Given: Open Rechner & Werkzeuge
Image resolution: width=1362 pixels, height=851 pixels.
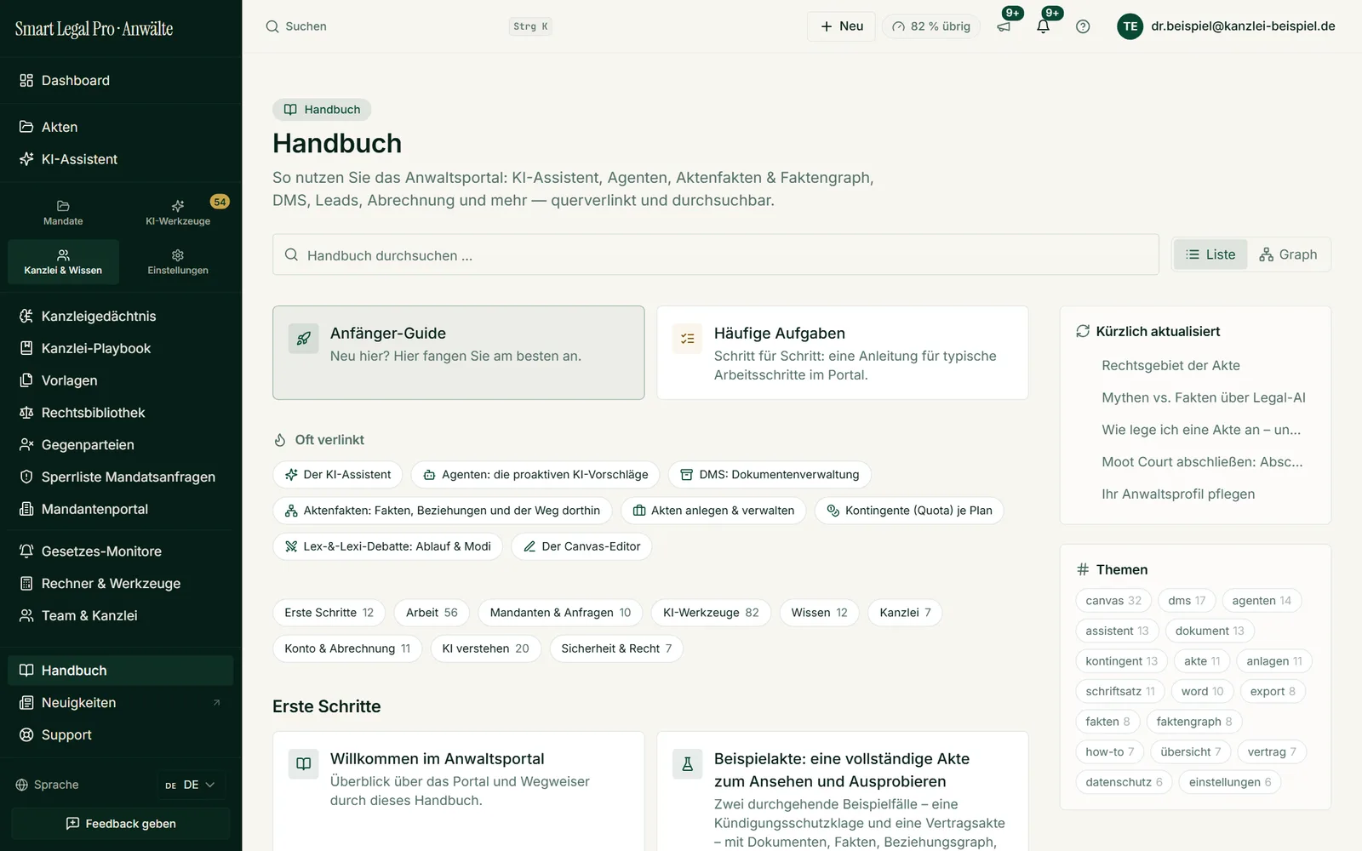Looking at the screenshot, I should tap(121, 584).
